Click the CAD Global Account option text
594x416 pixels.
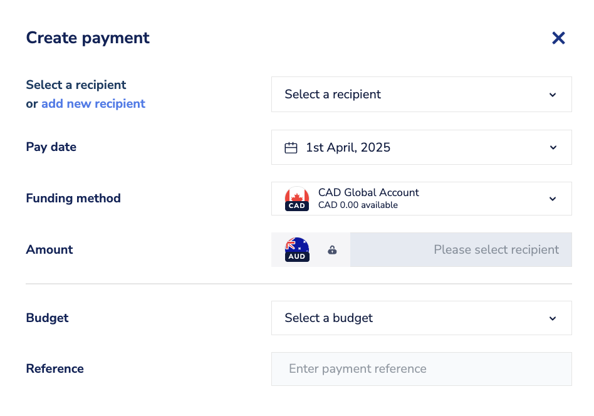click(x=368, y=192)
